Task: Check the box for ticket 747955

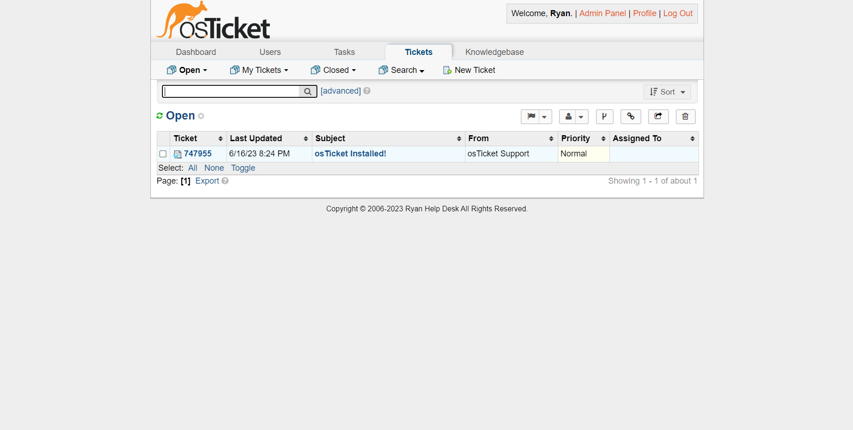Action: coord(163,154)
